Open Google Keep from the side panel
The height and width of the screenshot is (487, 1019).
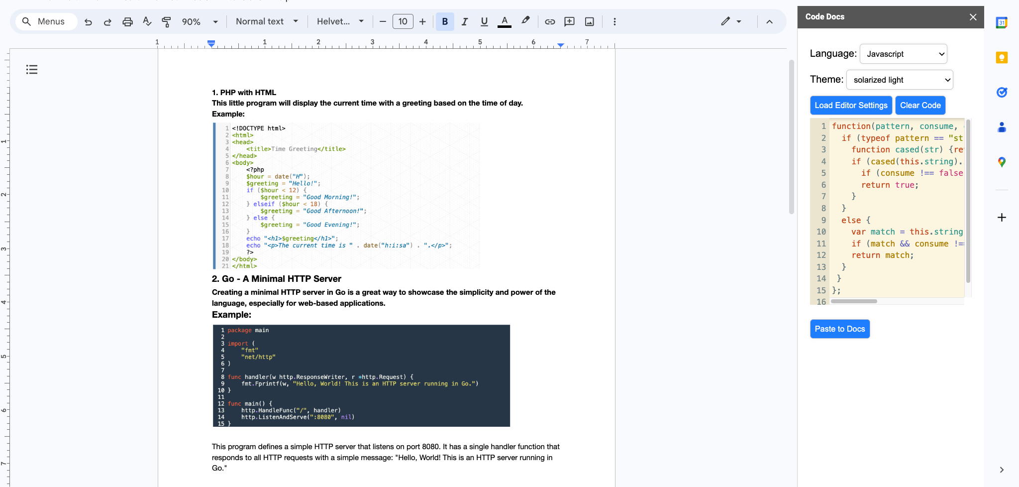coord(1002,57)
